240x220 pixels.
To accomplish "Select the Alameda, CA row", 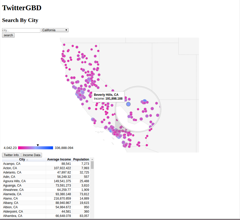I will coord(46,194).
